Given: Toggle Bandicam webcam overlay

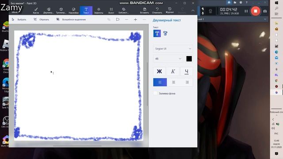Looking at the screenshot, I should [210, 11].
